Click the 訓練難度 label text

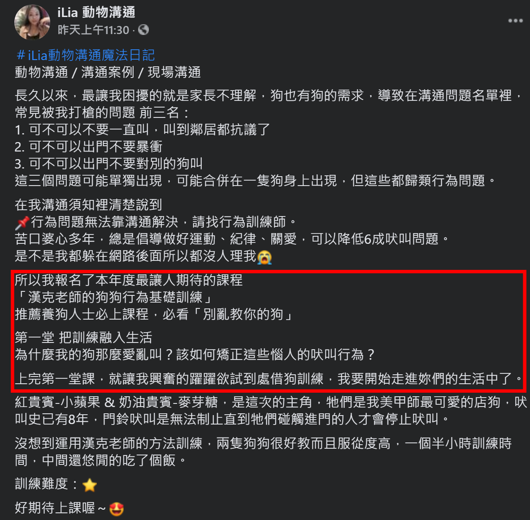click(42, 484)
